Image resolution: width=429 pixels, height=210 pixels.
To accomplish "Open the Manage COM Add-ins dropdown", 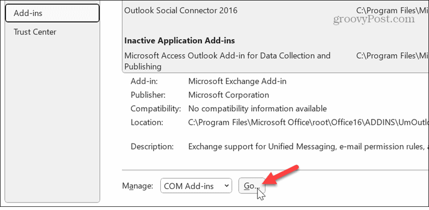I will coord(196,186).
